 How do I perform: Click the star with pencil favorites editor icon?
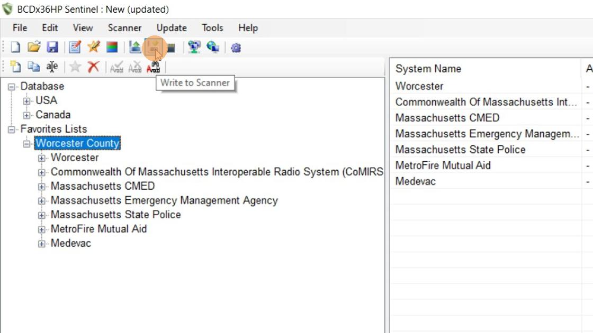point(93,47)
